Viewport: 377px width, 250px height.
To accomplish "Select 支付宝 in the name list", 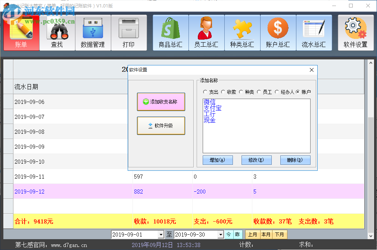I will click(212, 108).
